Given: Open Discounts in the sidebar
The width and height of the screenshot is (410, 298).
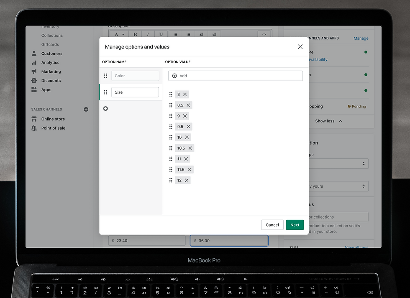Looking at the screenshot, I should click(51, 81).
